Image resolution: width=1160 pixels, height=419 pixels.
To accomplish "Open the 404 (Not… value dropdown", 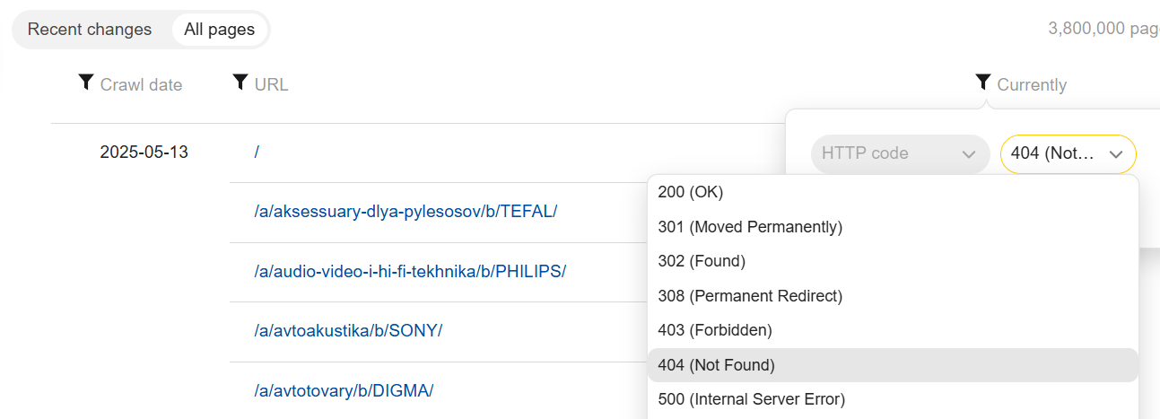I will coord(1068,153).
